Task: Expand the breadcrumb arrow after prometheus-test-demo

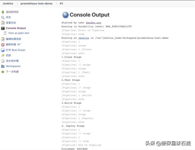Action: click(57, 4)
